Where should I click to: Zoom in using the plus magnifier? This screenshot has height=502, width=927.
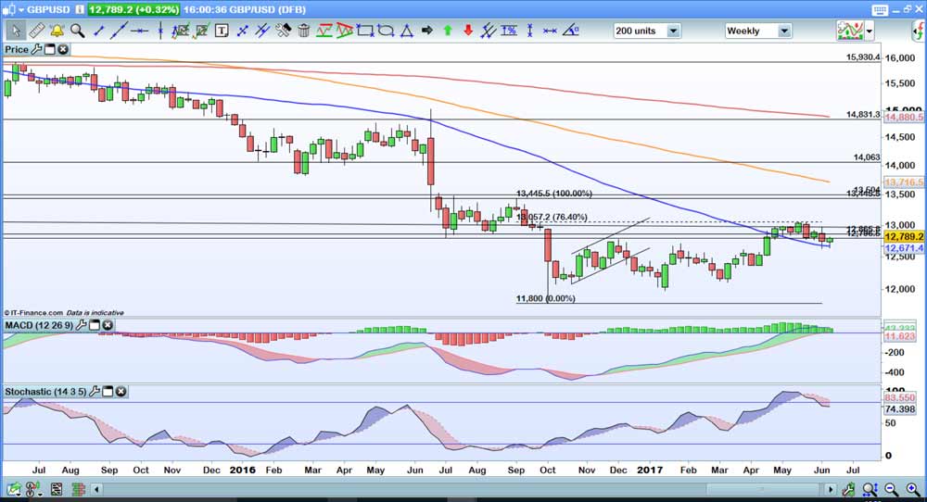[913, 489]
